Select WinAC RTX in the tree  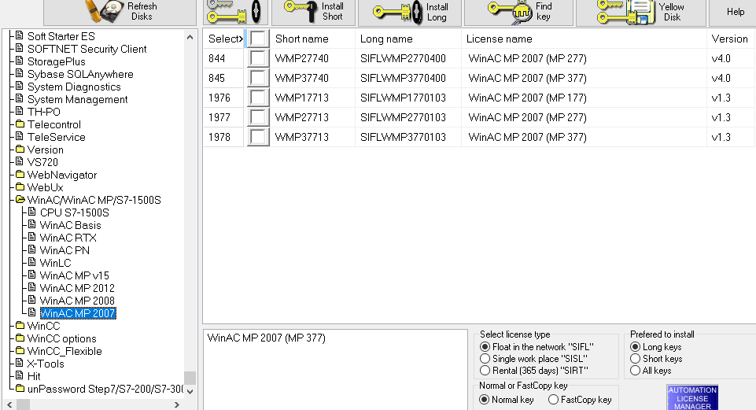tap(68, 238)
